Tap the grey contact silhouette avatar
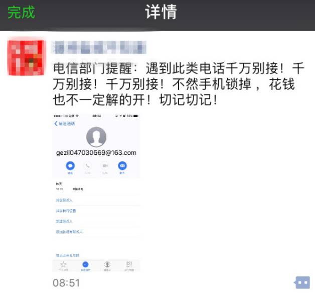315x295 pixels. (96, 137)
